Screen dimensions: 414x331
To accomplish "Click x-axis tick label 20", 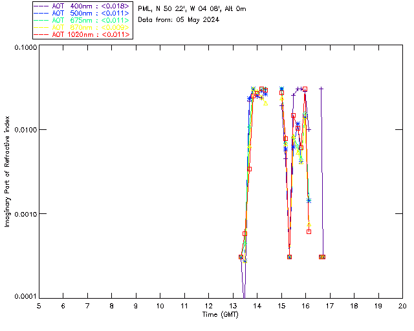I will [x=402, y=306].
